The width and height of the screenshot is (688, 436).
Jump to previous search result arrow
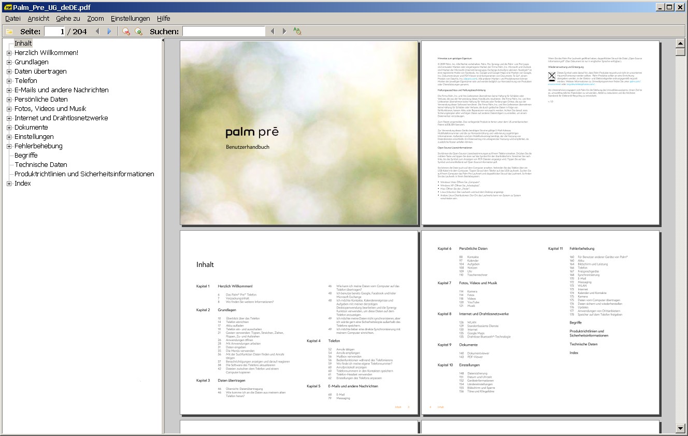(x=273, y=31)
